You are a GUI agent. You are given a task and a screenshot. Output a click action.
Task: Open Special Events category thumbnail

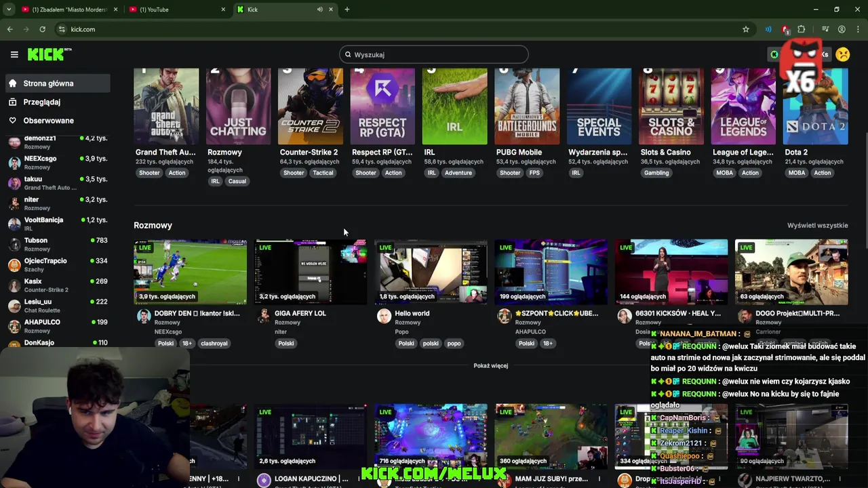(x=599, y=106)
